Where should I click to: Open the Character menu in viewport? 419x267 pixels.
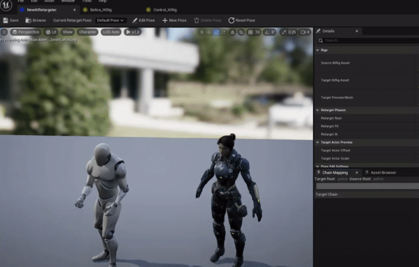point(87,32)
